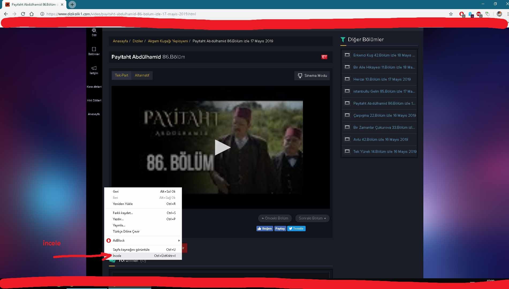Click the Turkish flag icon
509x289 pixels.
(324, 57)
